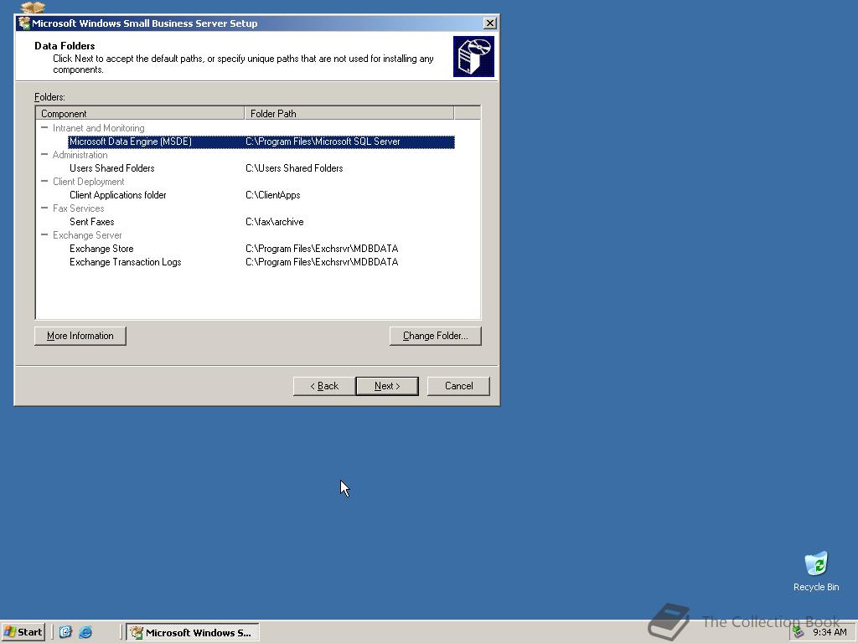Collapse the Intranet and Monitoring group
This screenshot has width=858, height=643.
tap(44, 127)
